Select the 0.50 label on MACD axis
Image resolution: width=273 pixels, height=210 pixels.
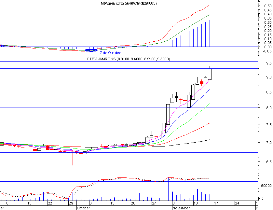click(x=268, y=6)
